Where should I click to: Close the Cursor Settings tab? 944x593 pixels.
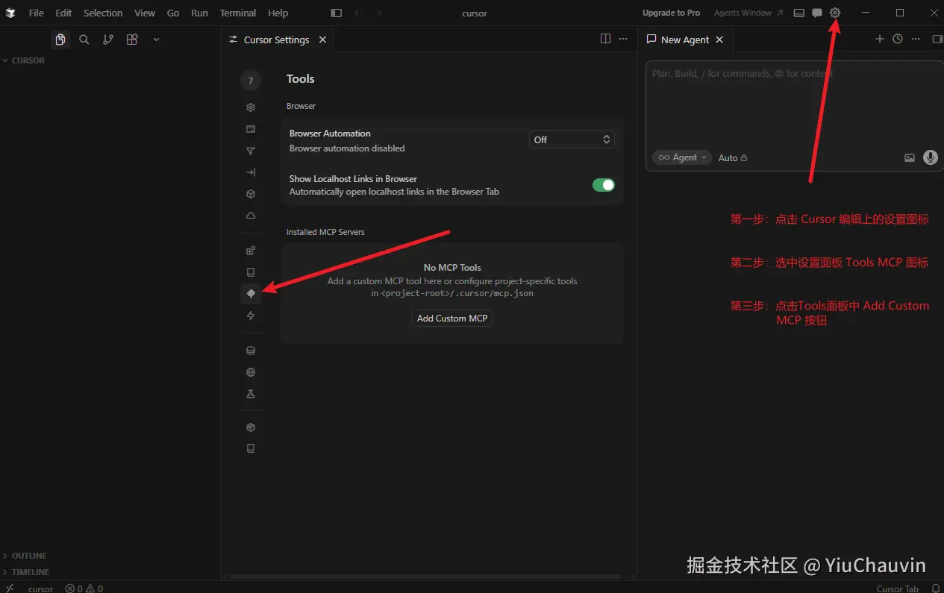click(322, 40)
